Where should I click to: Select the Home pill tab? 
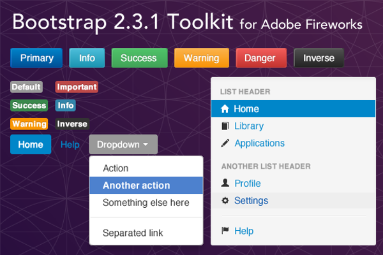[x=31, y=145]
